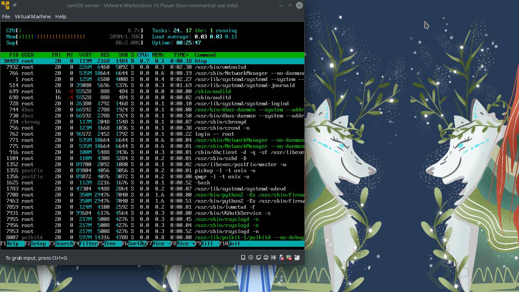
Task: Select the systemd-journald process row
Action: [152, 86]
